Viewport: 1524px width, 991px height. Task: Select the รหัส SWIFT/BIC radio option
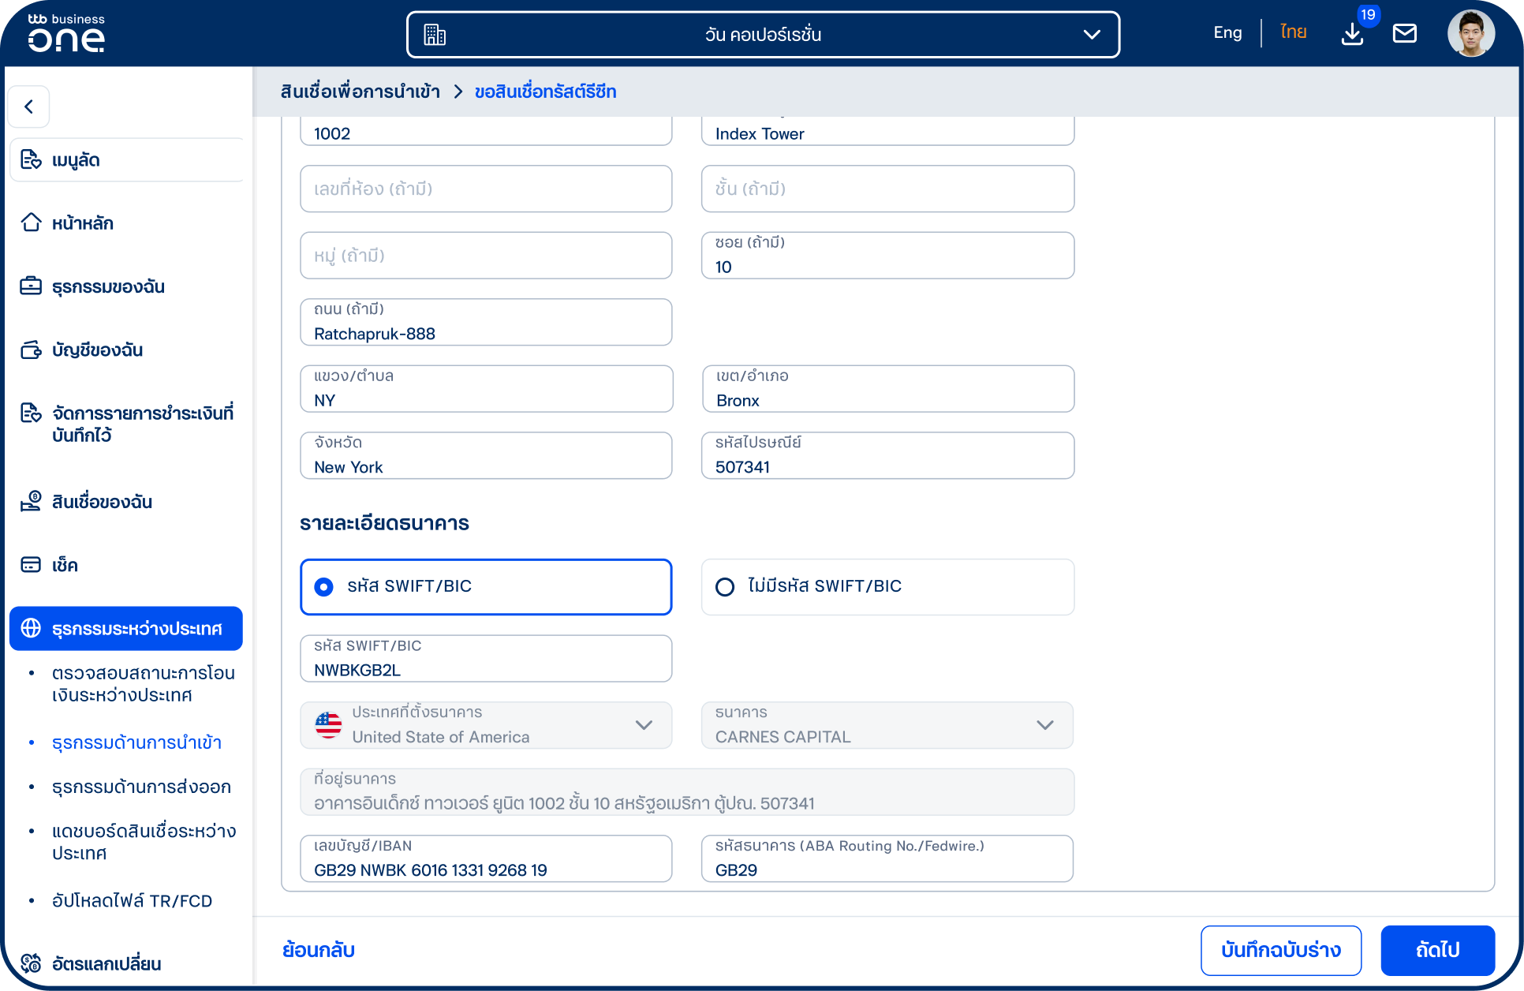(x=486, y=587)
